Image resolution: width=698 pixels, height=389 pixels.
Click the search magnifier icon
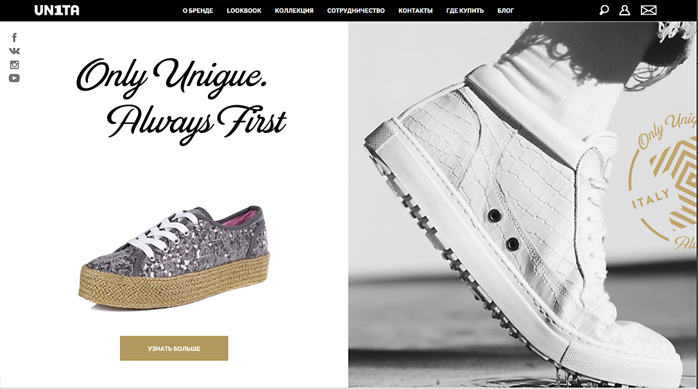(x=604, y=10)
